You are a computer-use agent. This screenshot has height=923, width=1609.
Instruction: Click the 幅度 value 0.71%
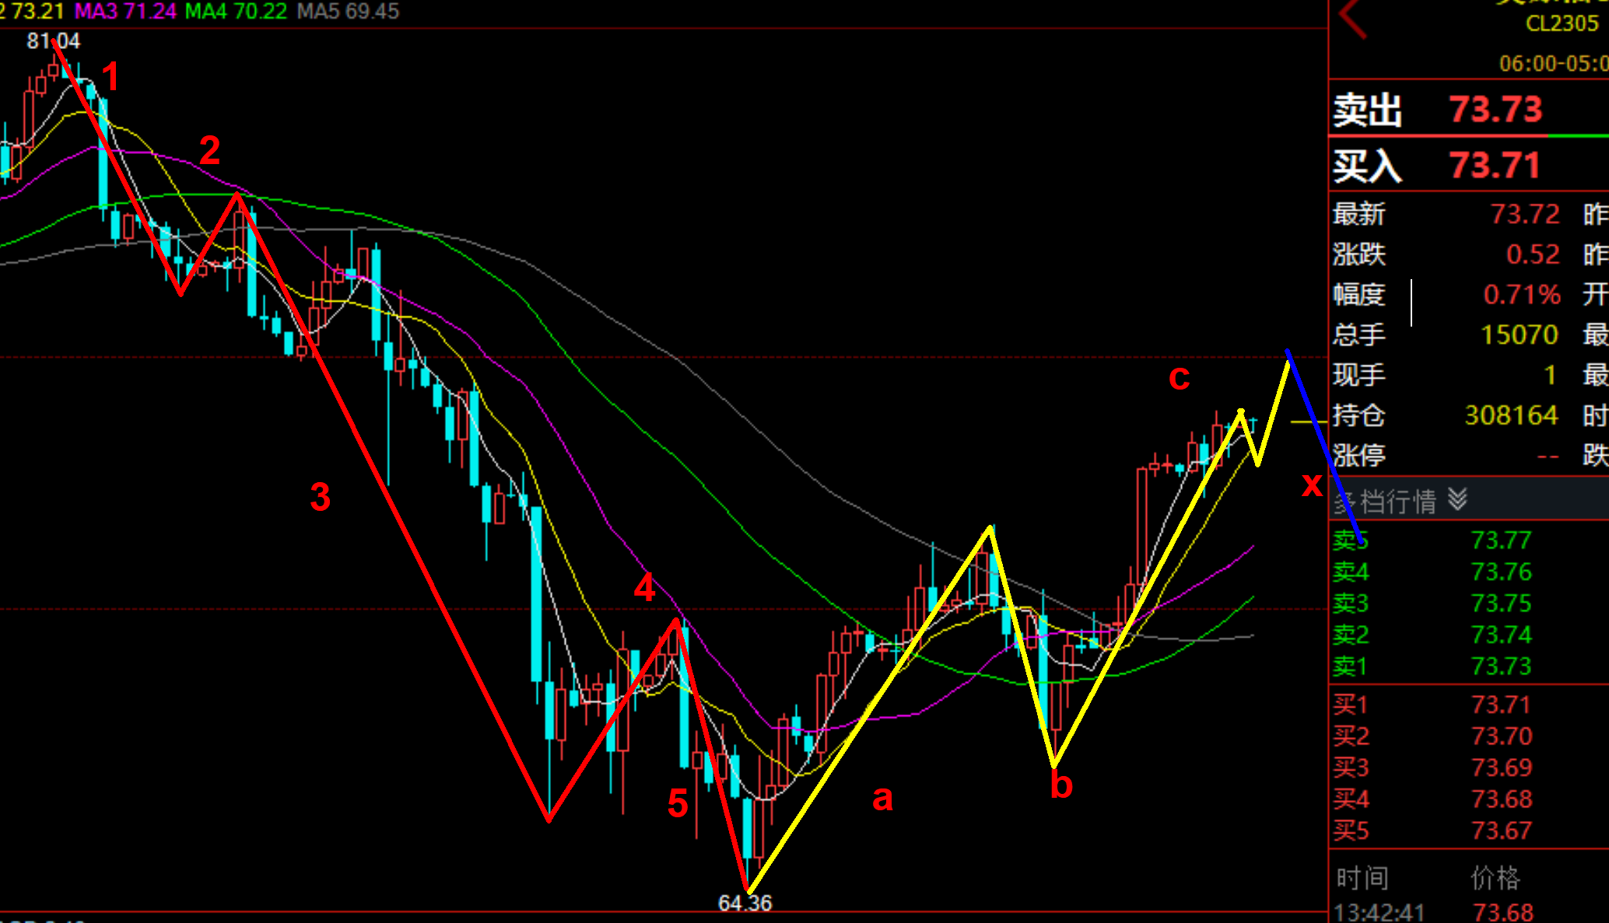1521,295
